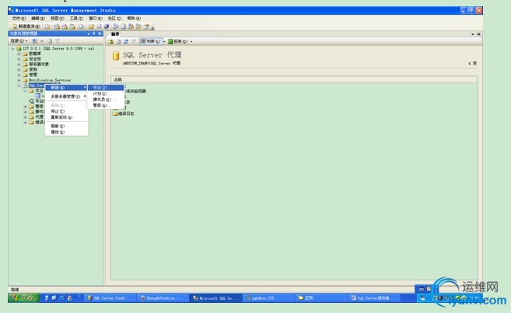Open the dropdown arrow beside 列表 button
Image resolution: width=511 pixels, height=313 pixels.
point(164,42)
